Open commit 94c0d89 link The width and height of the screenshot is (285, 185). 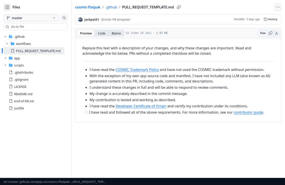coord(239,19)
